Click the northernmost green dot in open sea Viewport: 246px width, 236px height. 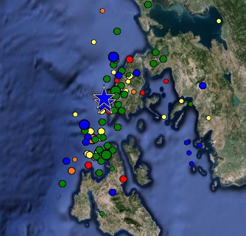[117, 31]
